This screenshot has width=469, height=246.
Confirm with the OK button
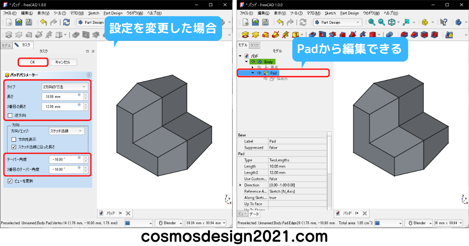click(x=33, y=62)
